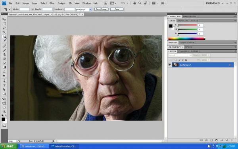238x149 pixels.
Task: Click the Rotate View tool in application bar
Action: coord(146,3)
